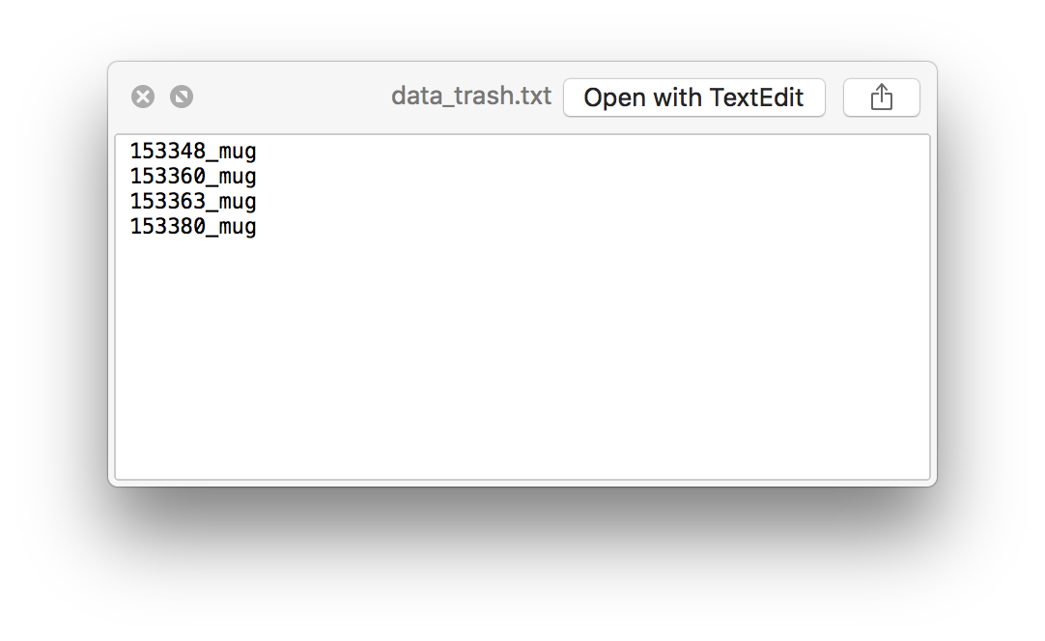Click the word mug in the 153363 line

point(238,204)
